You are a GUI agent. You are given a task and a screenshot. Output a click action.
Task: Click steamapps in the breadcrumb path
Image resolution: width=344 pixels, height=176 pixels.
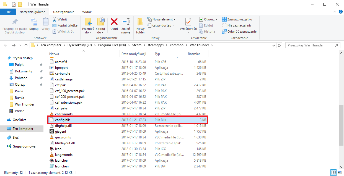156,45
